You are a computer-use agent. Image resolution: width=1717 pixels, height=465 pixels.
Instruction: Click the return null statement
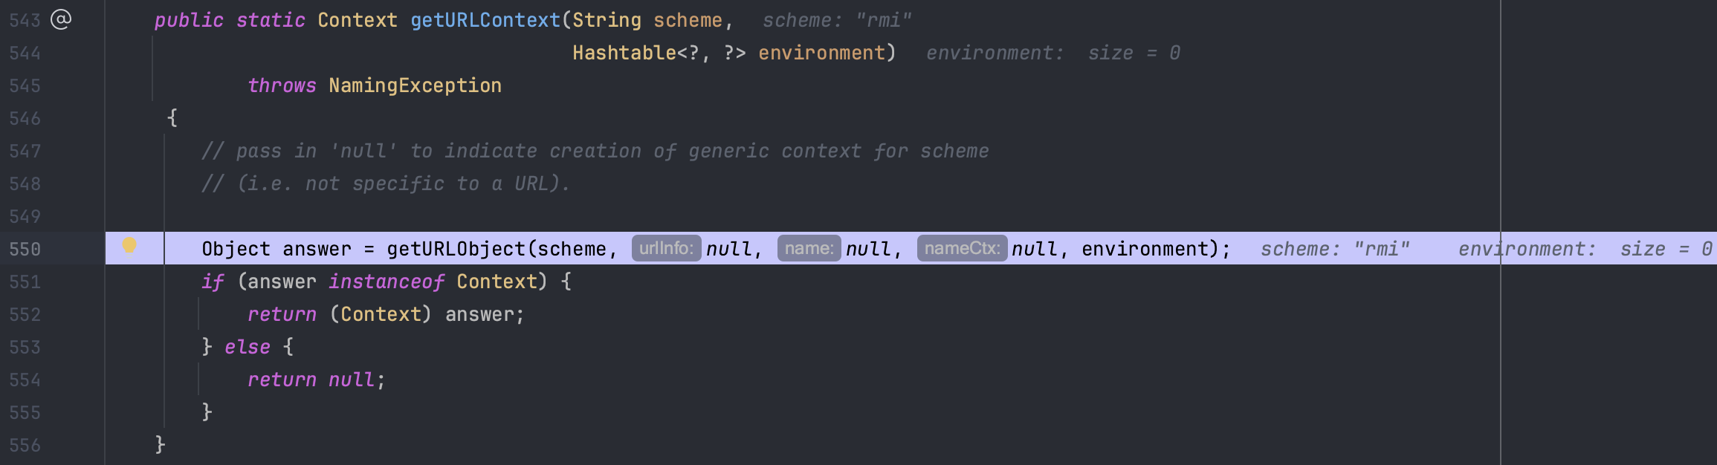tap(315, 380)
